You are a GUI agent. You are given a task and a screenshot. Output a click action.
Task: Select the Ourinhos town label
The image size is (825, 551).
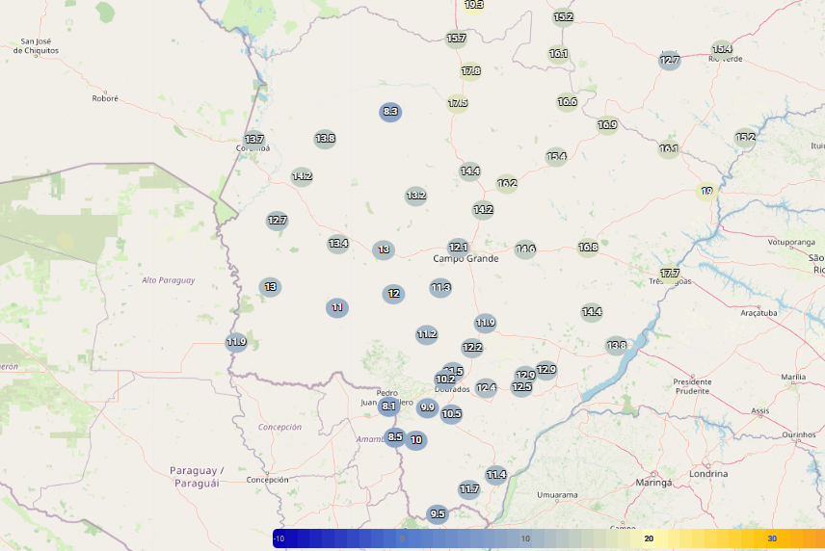pos(799,434)
